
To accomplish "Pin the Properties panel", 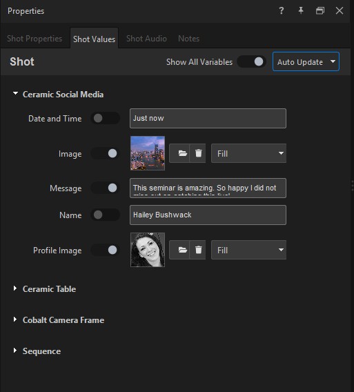I will coord(301,10).
